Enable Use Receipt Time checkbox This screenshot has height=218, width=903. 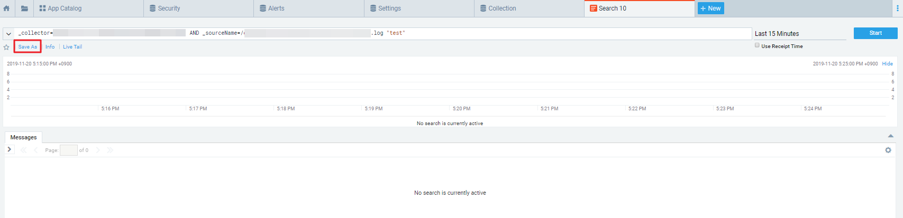[x=757, y=45]
